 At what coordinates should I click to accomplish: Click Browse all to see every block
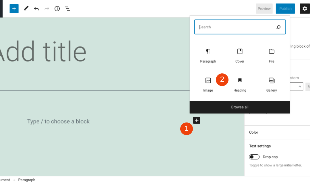coord(240,107)
